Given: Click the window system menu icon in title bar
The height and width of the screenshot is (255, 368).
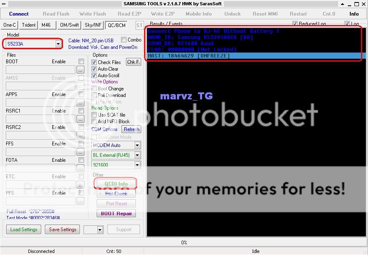Looking at the screenshot, I should pos(4,4).
